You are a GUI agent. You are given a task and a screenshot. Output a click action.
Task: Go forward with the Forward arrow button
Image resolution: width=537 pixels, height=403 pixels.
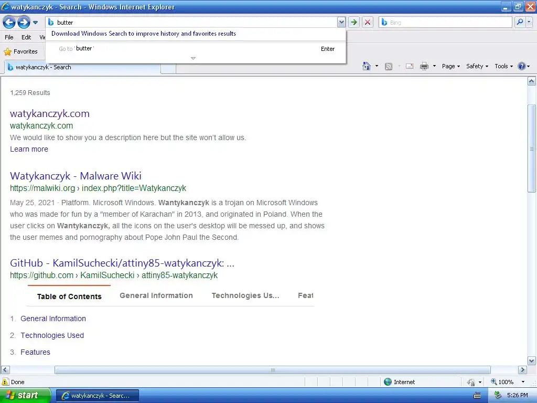[x=24, y=23]
